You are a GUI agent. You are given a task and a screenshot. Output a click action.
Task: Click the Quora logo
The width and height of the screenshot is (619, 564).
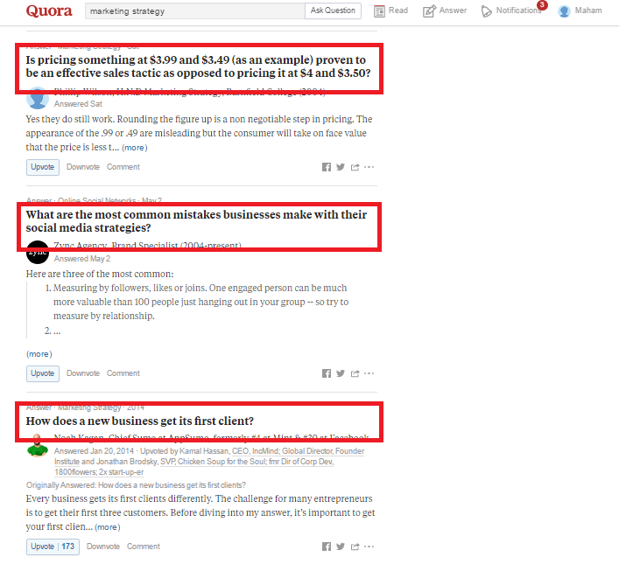(49, 10)
